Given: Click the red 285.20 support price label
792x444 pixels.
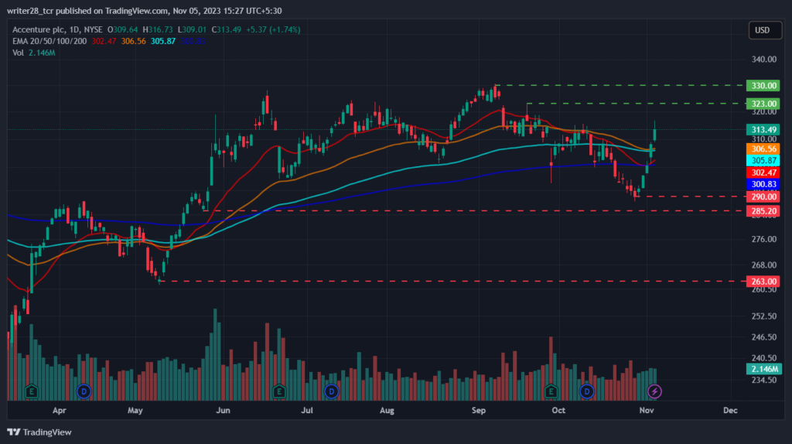Looking at the screenshot, I should [763, 211].
